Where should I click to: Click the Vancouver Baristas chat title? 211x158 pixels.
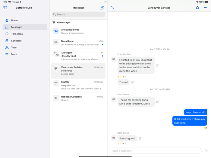[159, 8]
